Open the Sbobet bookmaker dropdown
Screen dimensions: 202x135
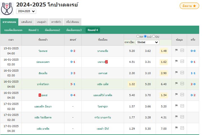tap(147, 42)
